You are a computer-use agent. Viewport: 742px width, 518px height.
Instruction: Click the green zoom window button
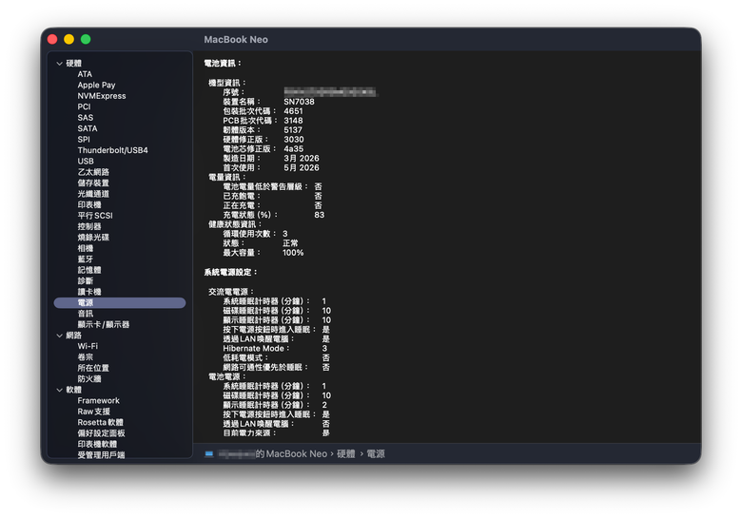pos(86,39)
